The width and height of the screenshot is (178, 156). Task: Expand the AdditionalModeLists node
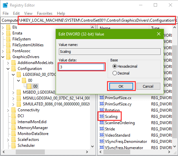click(8, 63)
